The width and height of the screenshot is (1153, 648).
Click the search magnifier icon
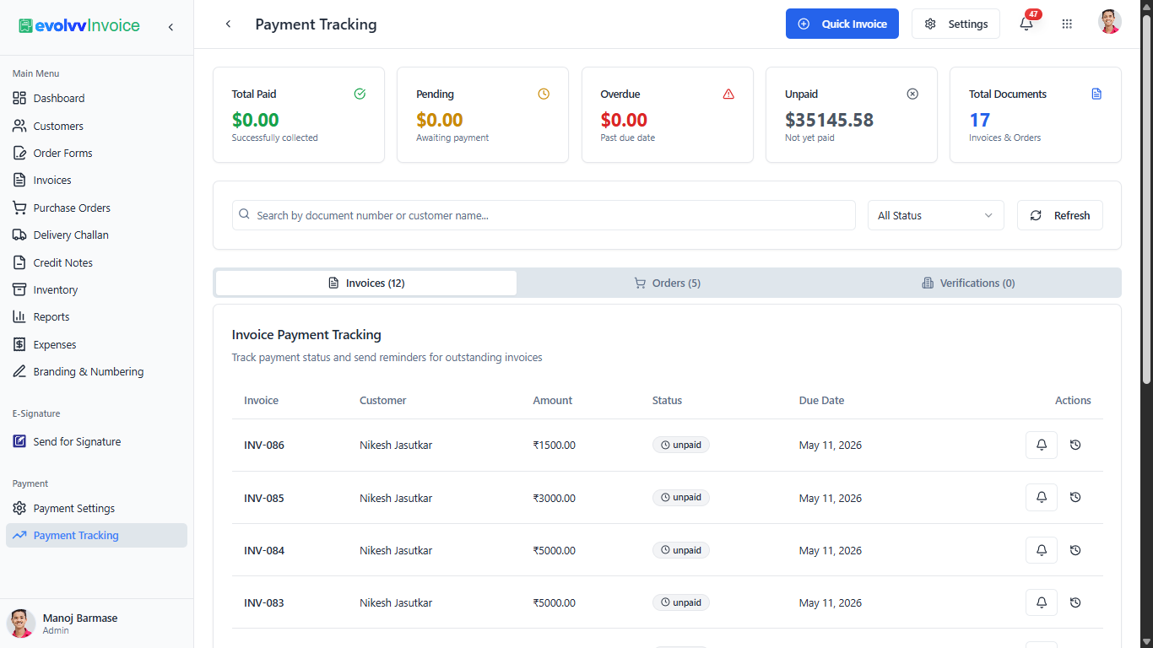coord(245,215)
